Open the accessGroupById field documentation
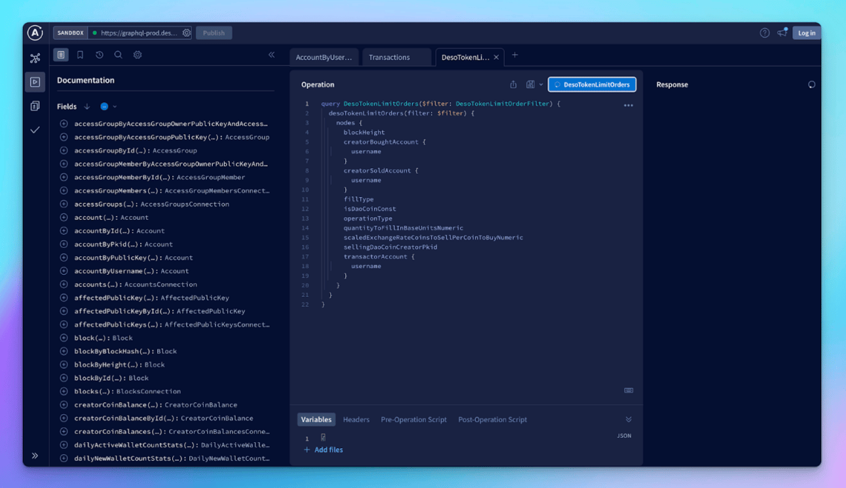Viewport: 846px width, 488px height. click(x=136, y=150)
